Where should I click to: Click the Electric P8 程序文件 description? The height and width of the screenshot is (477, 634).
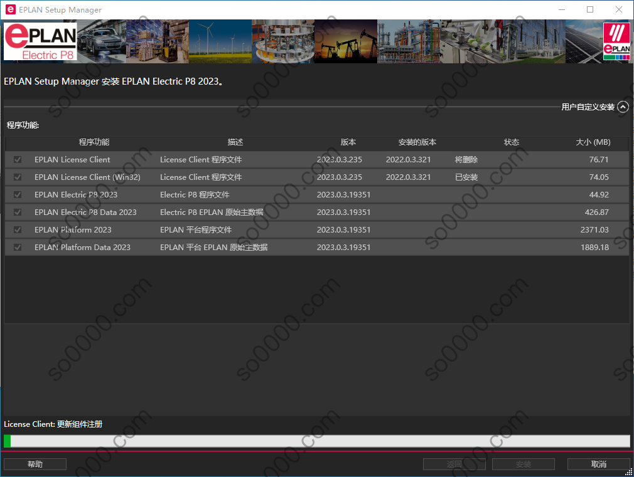coord(195,195)
